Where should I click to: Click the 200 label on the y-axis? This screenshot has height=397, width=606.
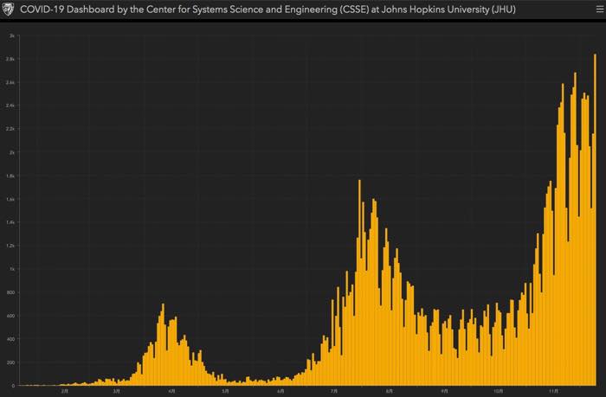[10, 362]
